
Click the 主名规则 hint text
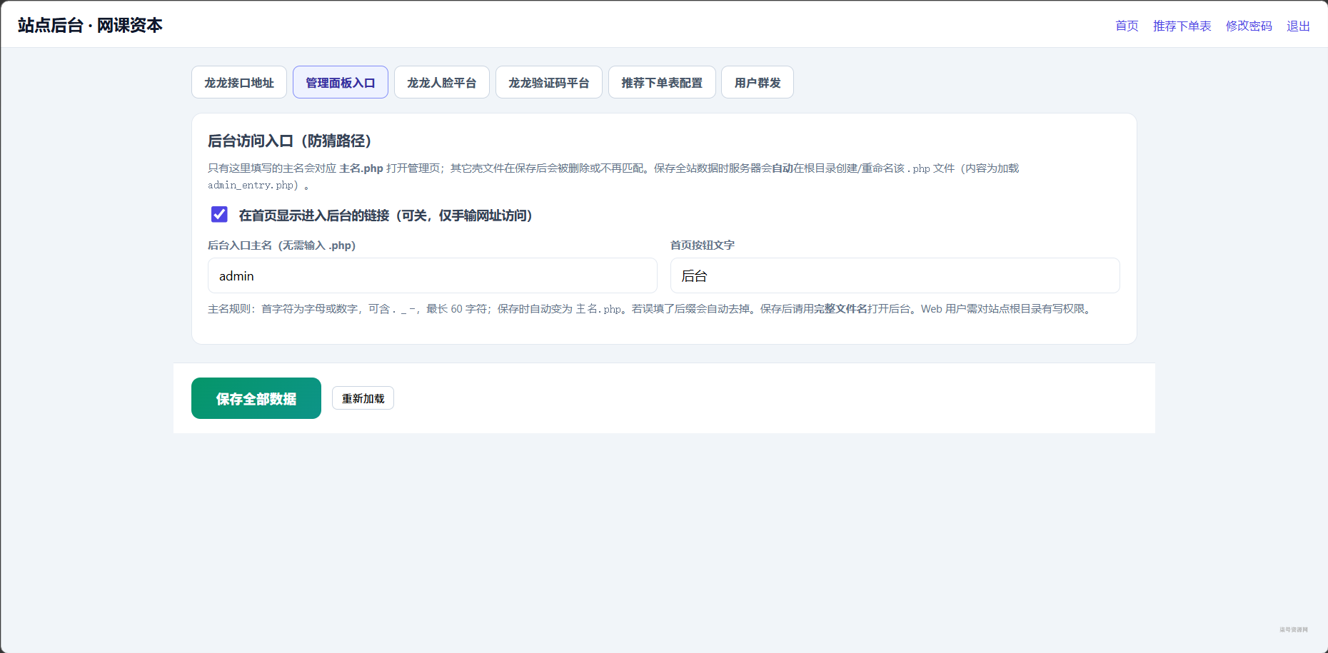click(651, 308)
